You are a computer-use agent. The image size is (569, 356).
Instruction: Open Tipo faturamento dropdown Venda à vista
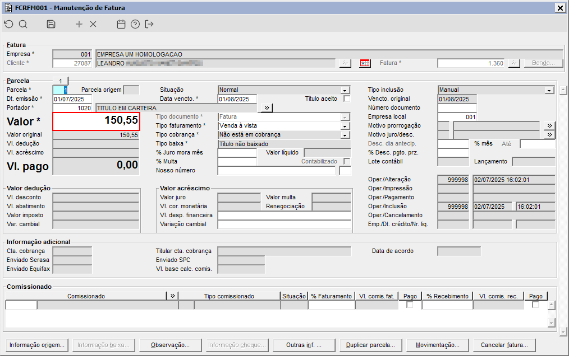(x=345, y=126)
